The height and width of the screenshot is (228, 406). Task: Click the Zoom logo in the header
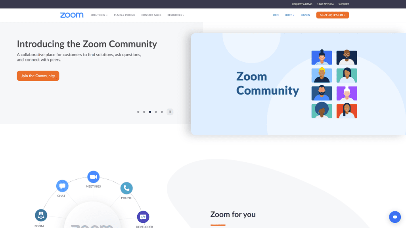click(72, 15)
